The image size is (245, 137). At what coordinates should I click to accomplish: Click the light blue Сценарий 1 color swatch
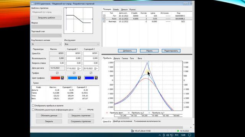(72, 78)
